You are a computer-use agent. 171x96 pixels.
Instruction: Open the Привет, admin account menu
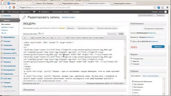click(159, 12)
